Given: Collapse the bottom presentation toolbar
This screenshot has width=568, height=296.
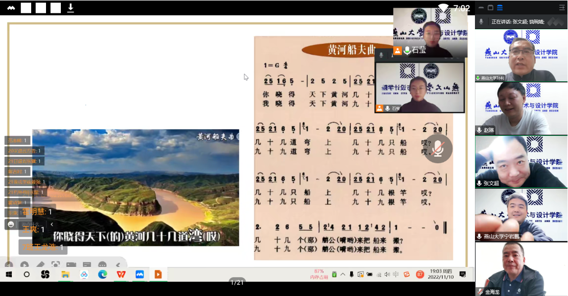Looking at the screenshot, I should pyautogui.click(x=118, y=265).
